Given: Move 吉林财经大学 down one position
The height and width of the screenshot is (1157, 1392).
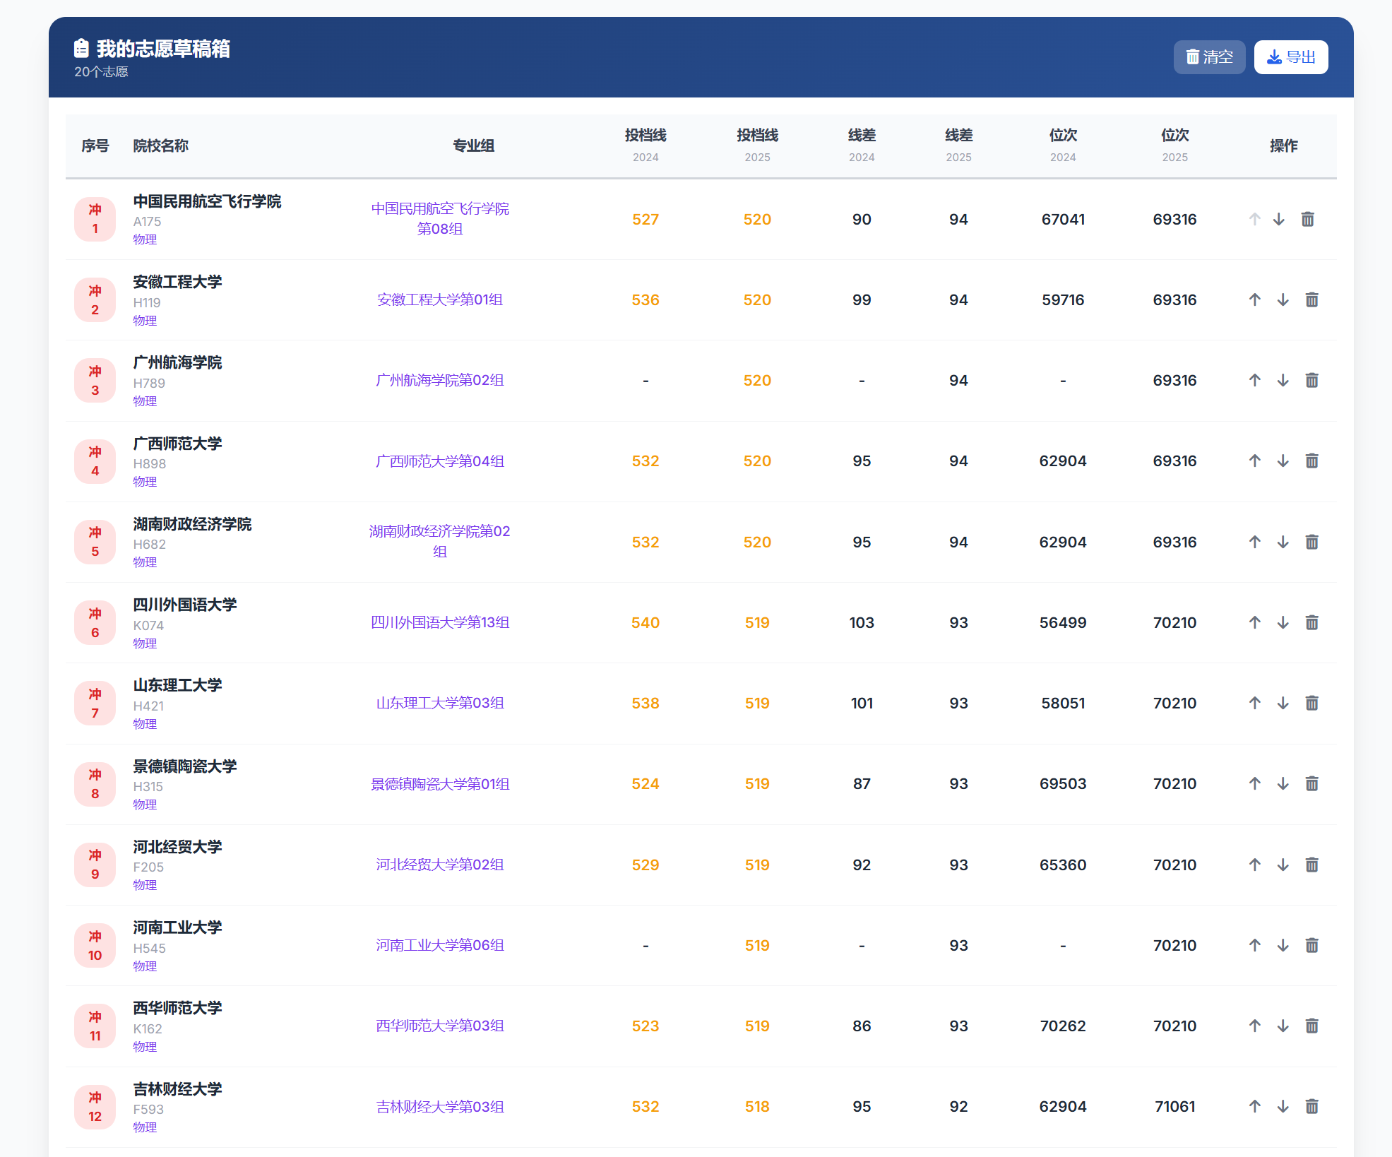Looking at the screenshot, I should pyautogui.click(x=1283, y=1107).
